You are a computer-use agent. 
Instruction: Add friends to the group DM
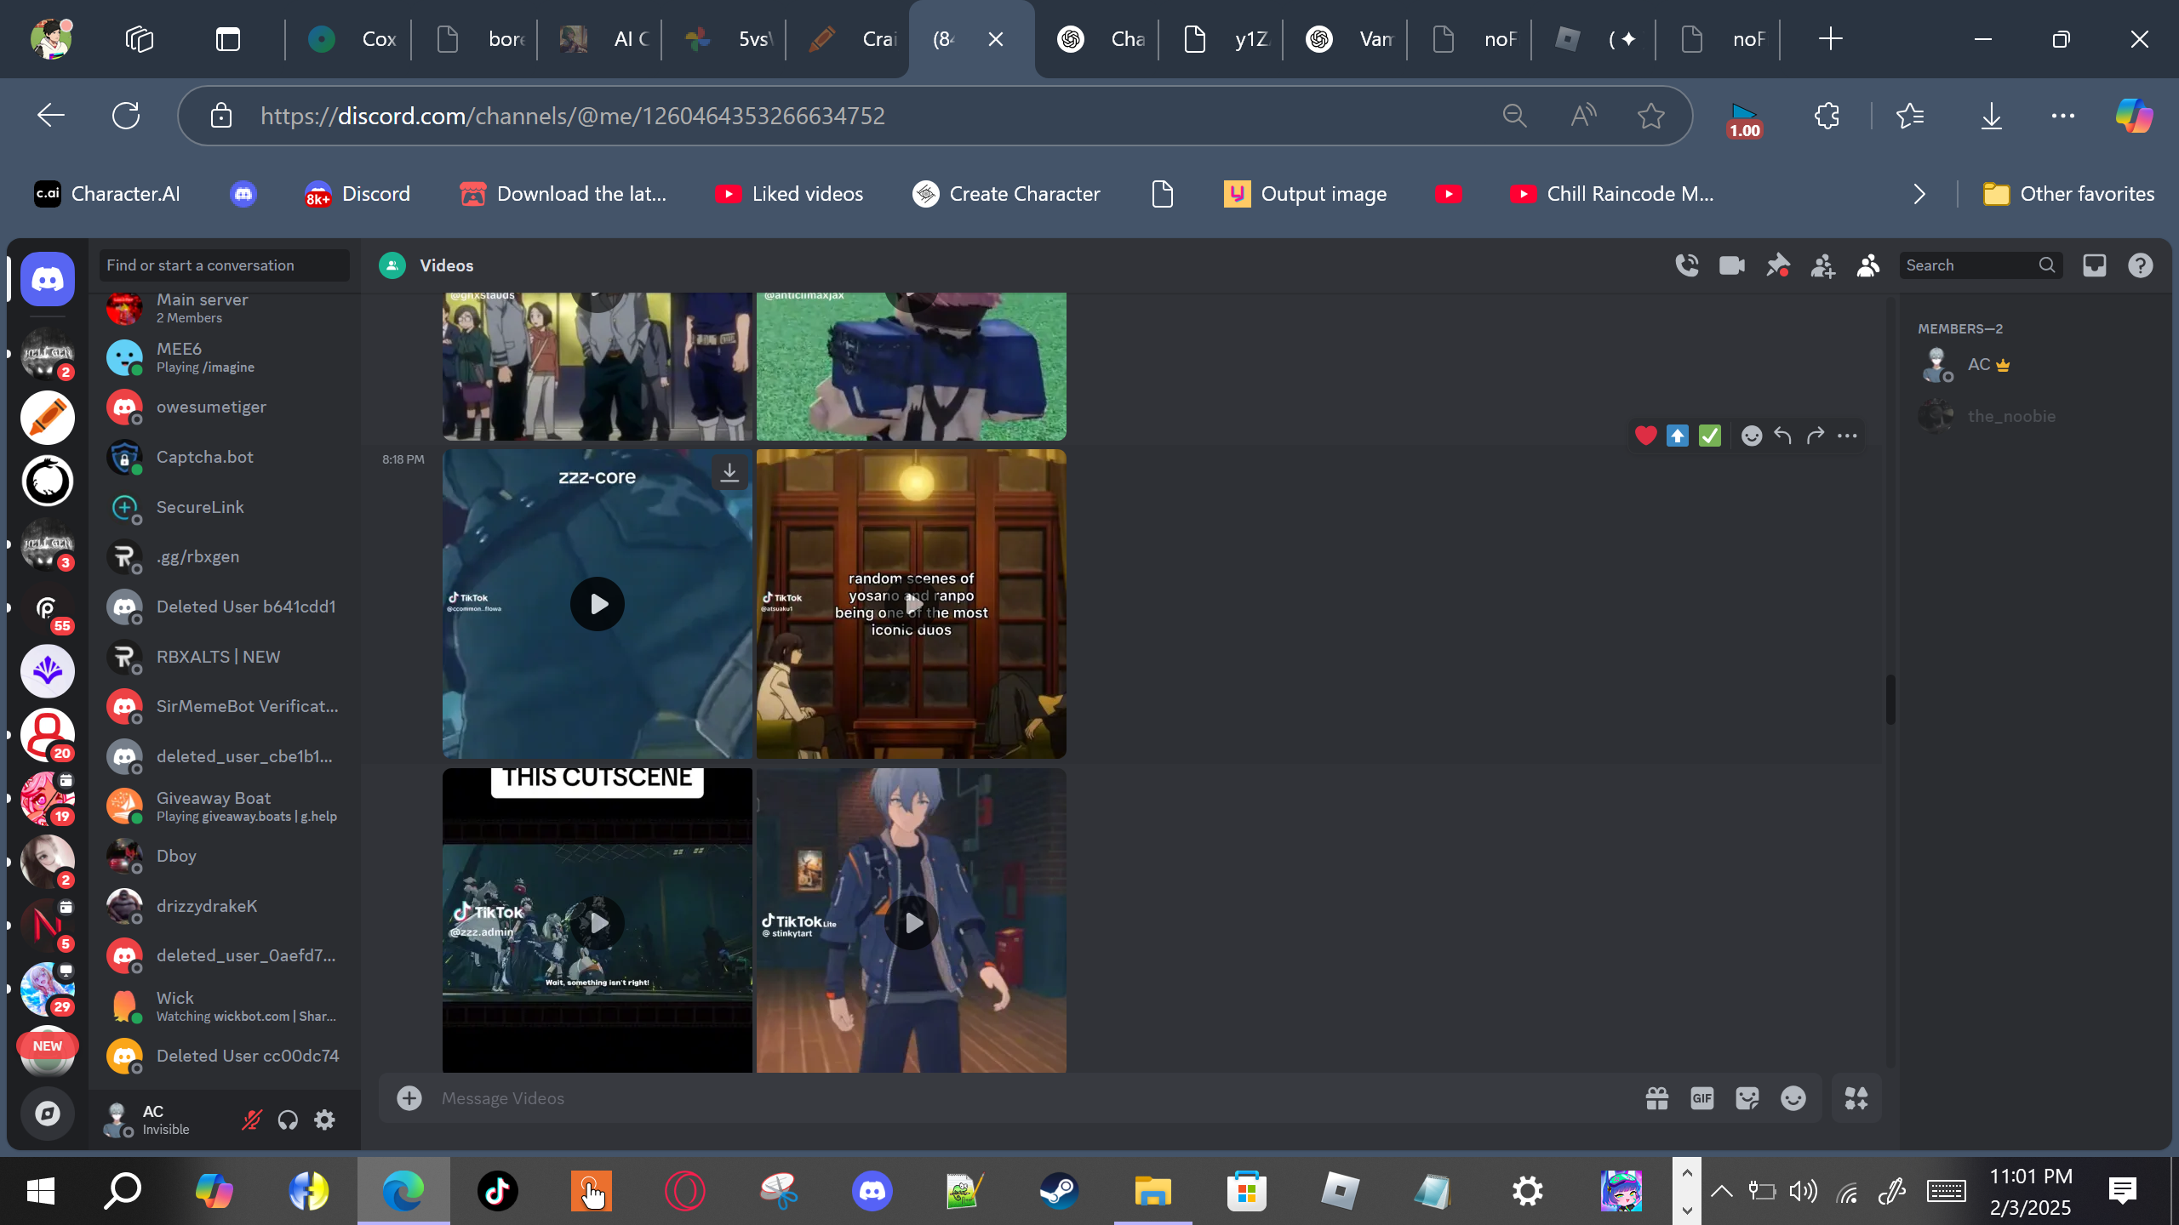click(x=1822, y=265)
